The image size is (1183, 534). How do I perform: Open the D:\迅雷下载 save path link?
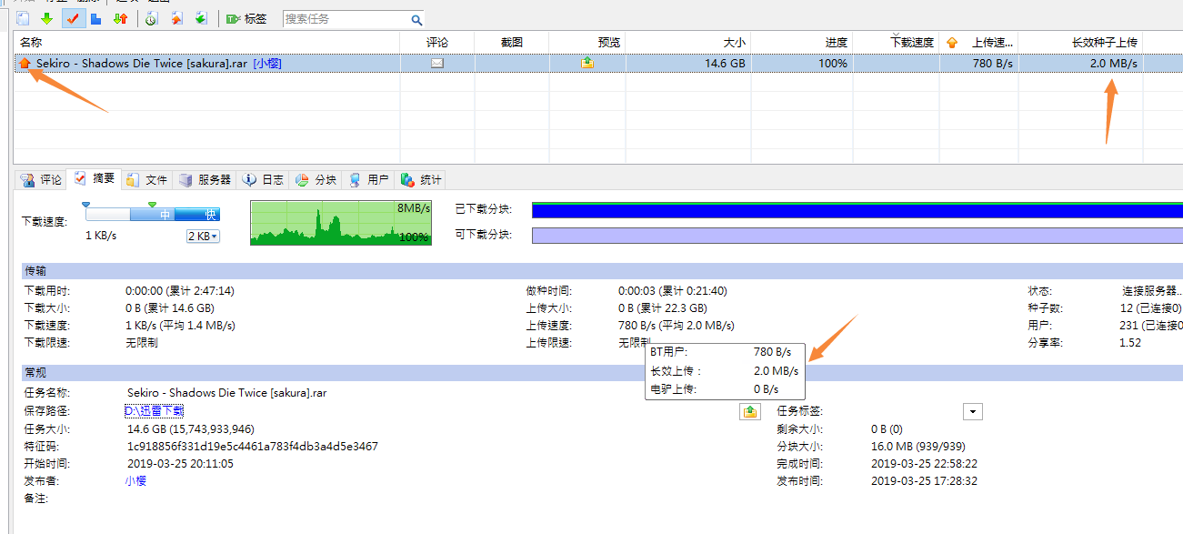pos(154,411)
